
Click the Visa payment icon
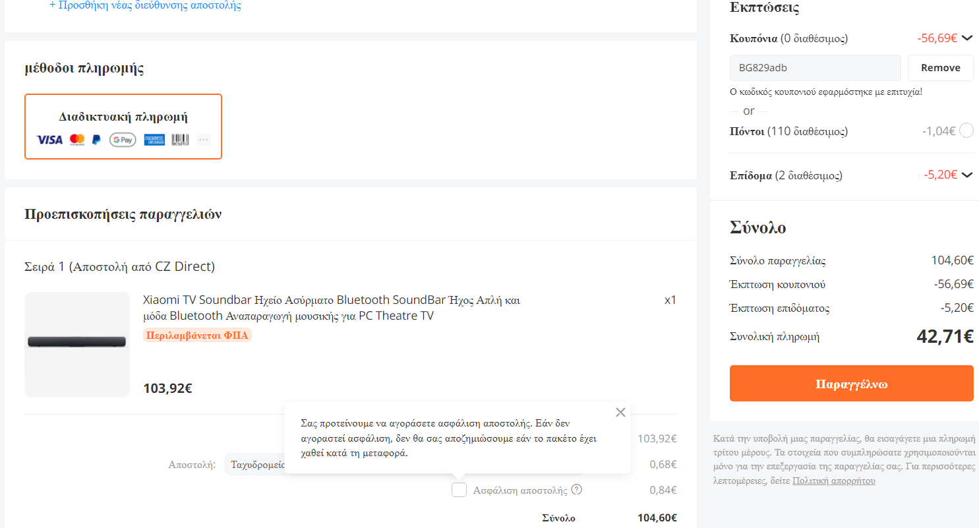(49, 140)
